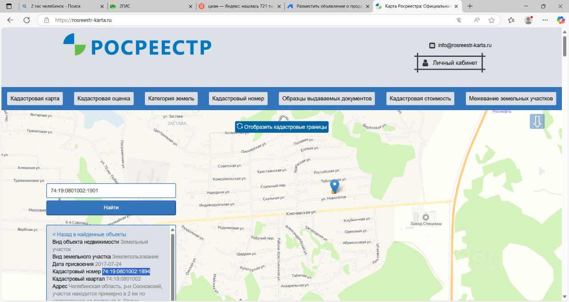Open a new browser tab
The image size is (569, 302).
[x=470, y=6]
